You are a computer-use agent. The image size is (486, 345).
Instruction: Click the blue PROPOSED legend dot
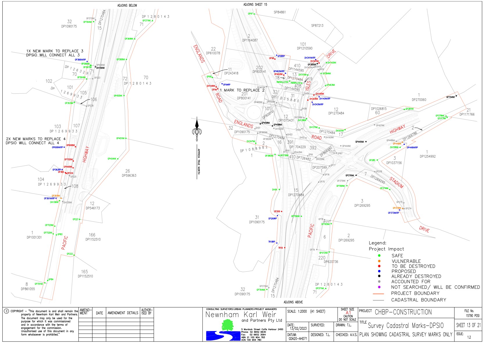point(379,271)
